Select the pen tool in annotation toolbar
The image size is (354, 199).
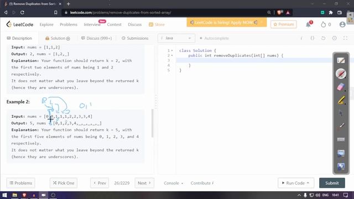(341, 74)
